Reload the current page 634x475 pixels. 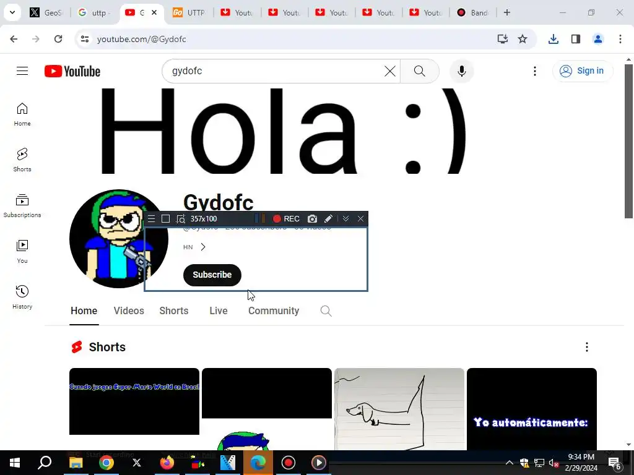click(58, 39)
